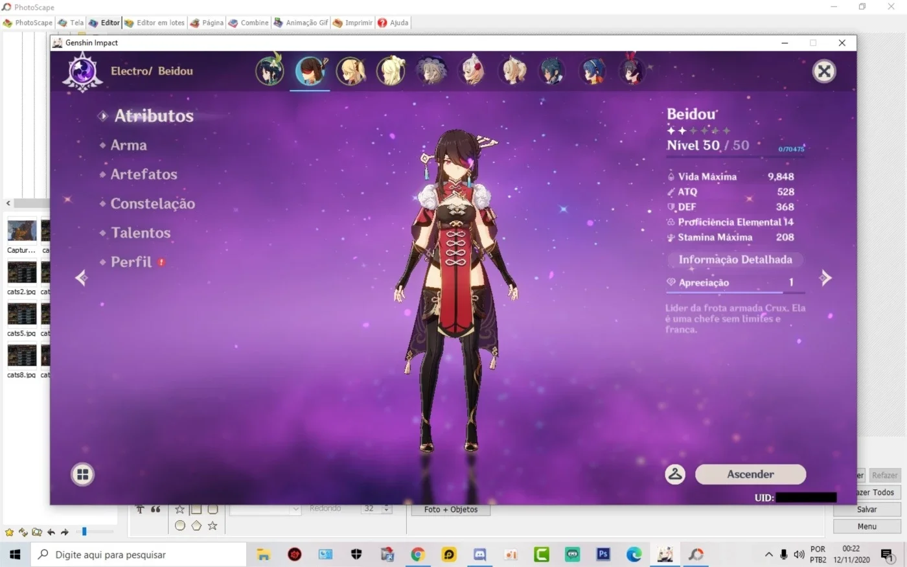Select the rounded rectangle shape tool
The width and height of the screenshot is (907, 567).
(x=212, y=509)
